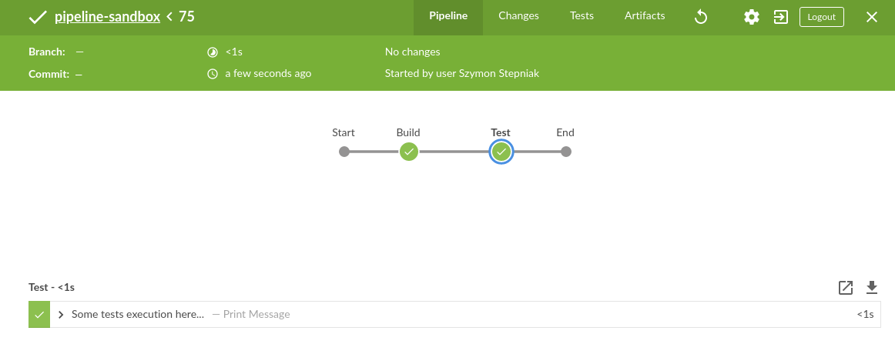The height and width of the screenshot is (344, 895).
Task: Go to the Tests tab
Action: (582, 16)
